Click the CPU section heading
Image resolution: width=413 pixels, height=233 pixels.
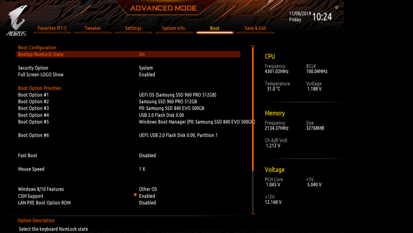pyautogui.click(x=270, y=56)
